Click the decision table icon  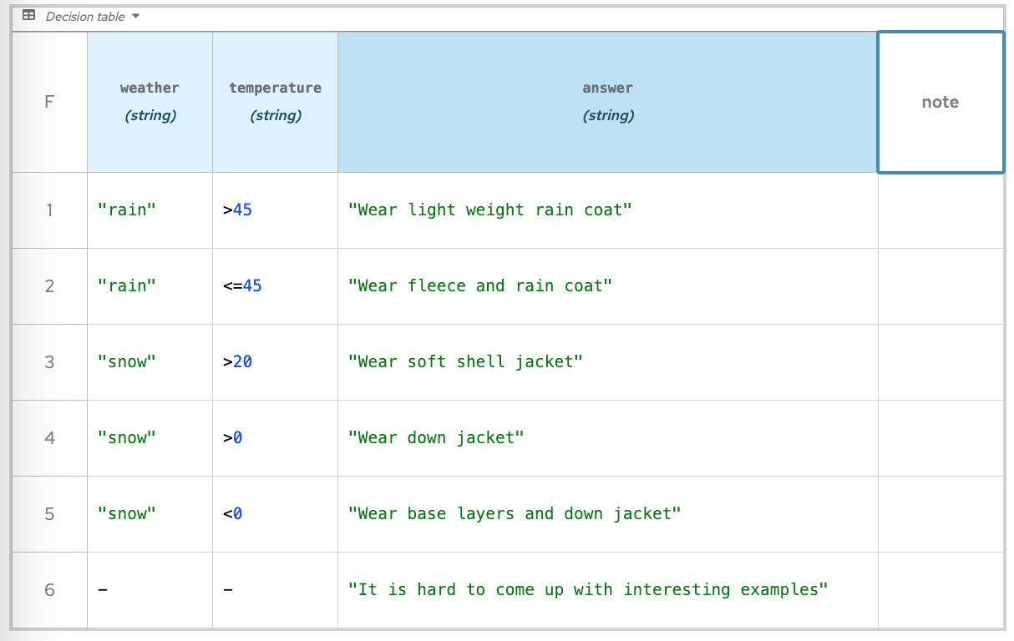tap(28, 16)
